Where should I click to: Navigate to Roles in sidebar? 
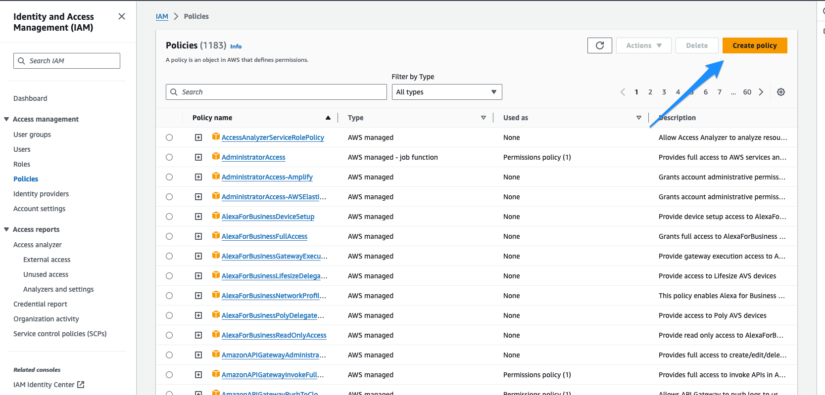click(x=22, y=164)
